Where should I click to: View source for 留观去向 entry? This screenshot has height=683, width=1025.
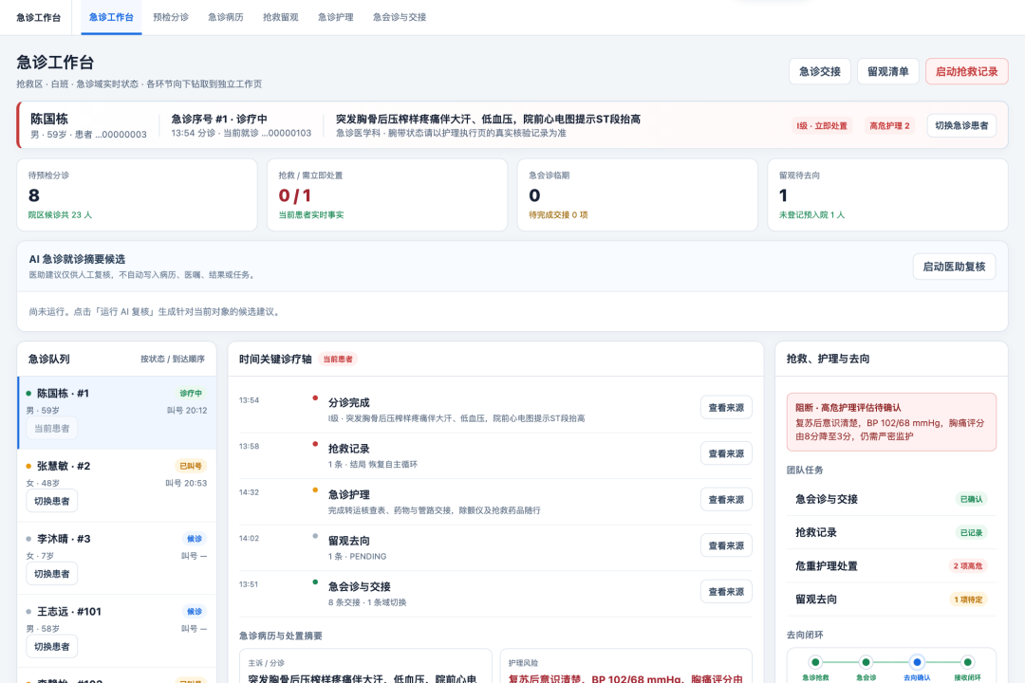click(726, 545)
